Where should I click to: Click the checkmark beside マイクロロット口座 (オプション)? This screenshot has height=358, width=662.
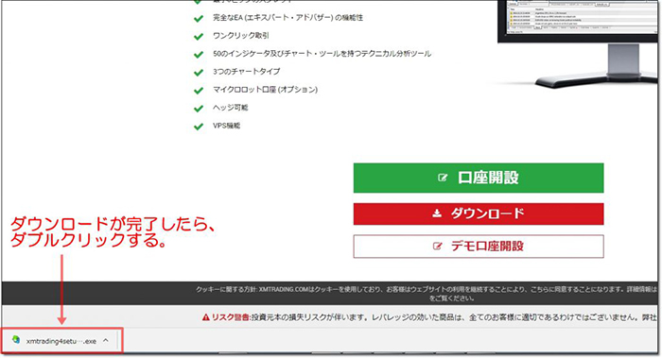pyautogui.click(x=199, y=91)
